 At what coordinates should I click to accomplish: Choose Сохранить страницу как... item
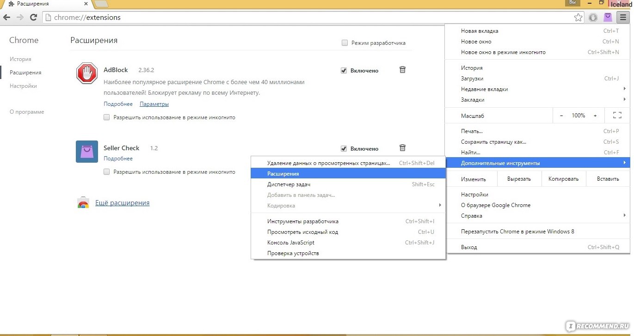537,142
